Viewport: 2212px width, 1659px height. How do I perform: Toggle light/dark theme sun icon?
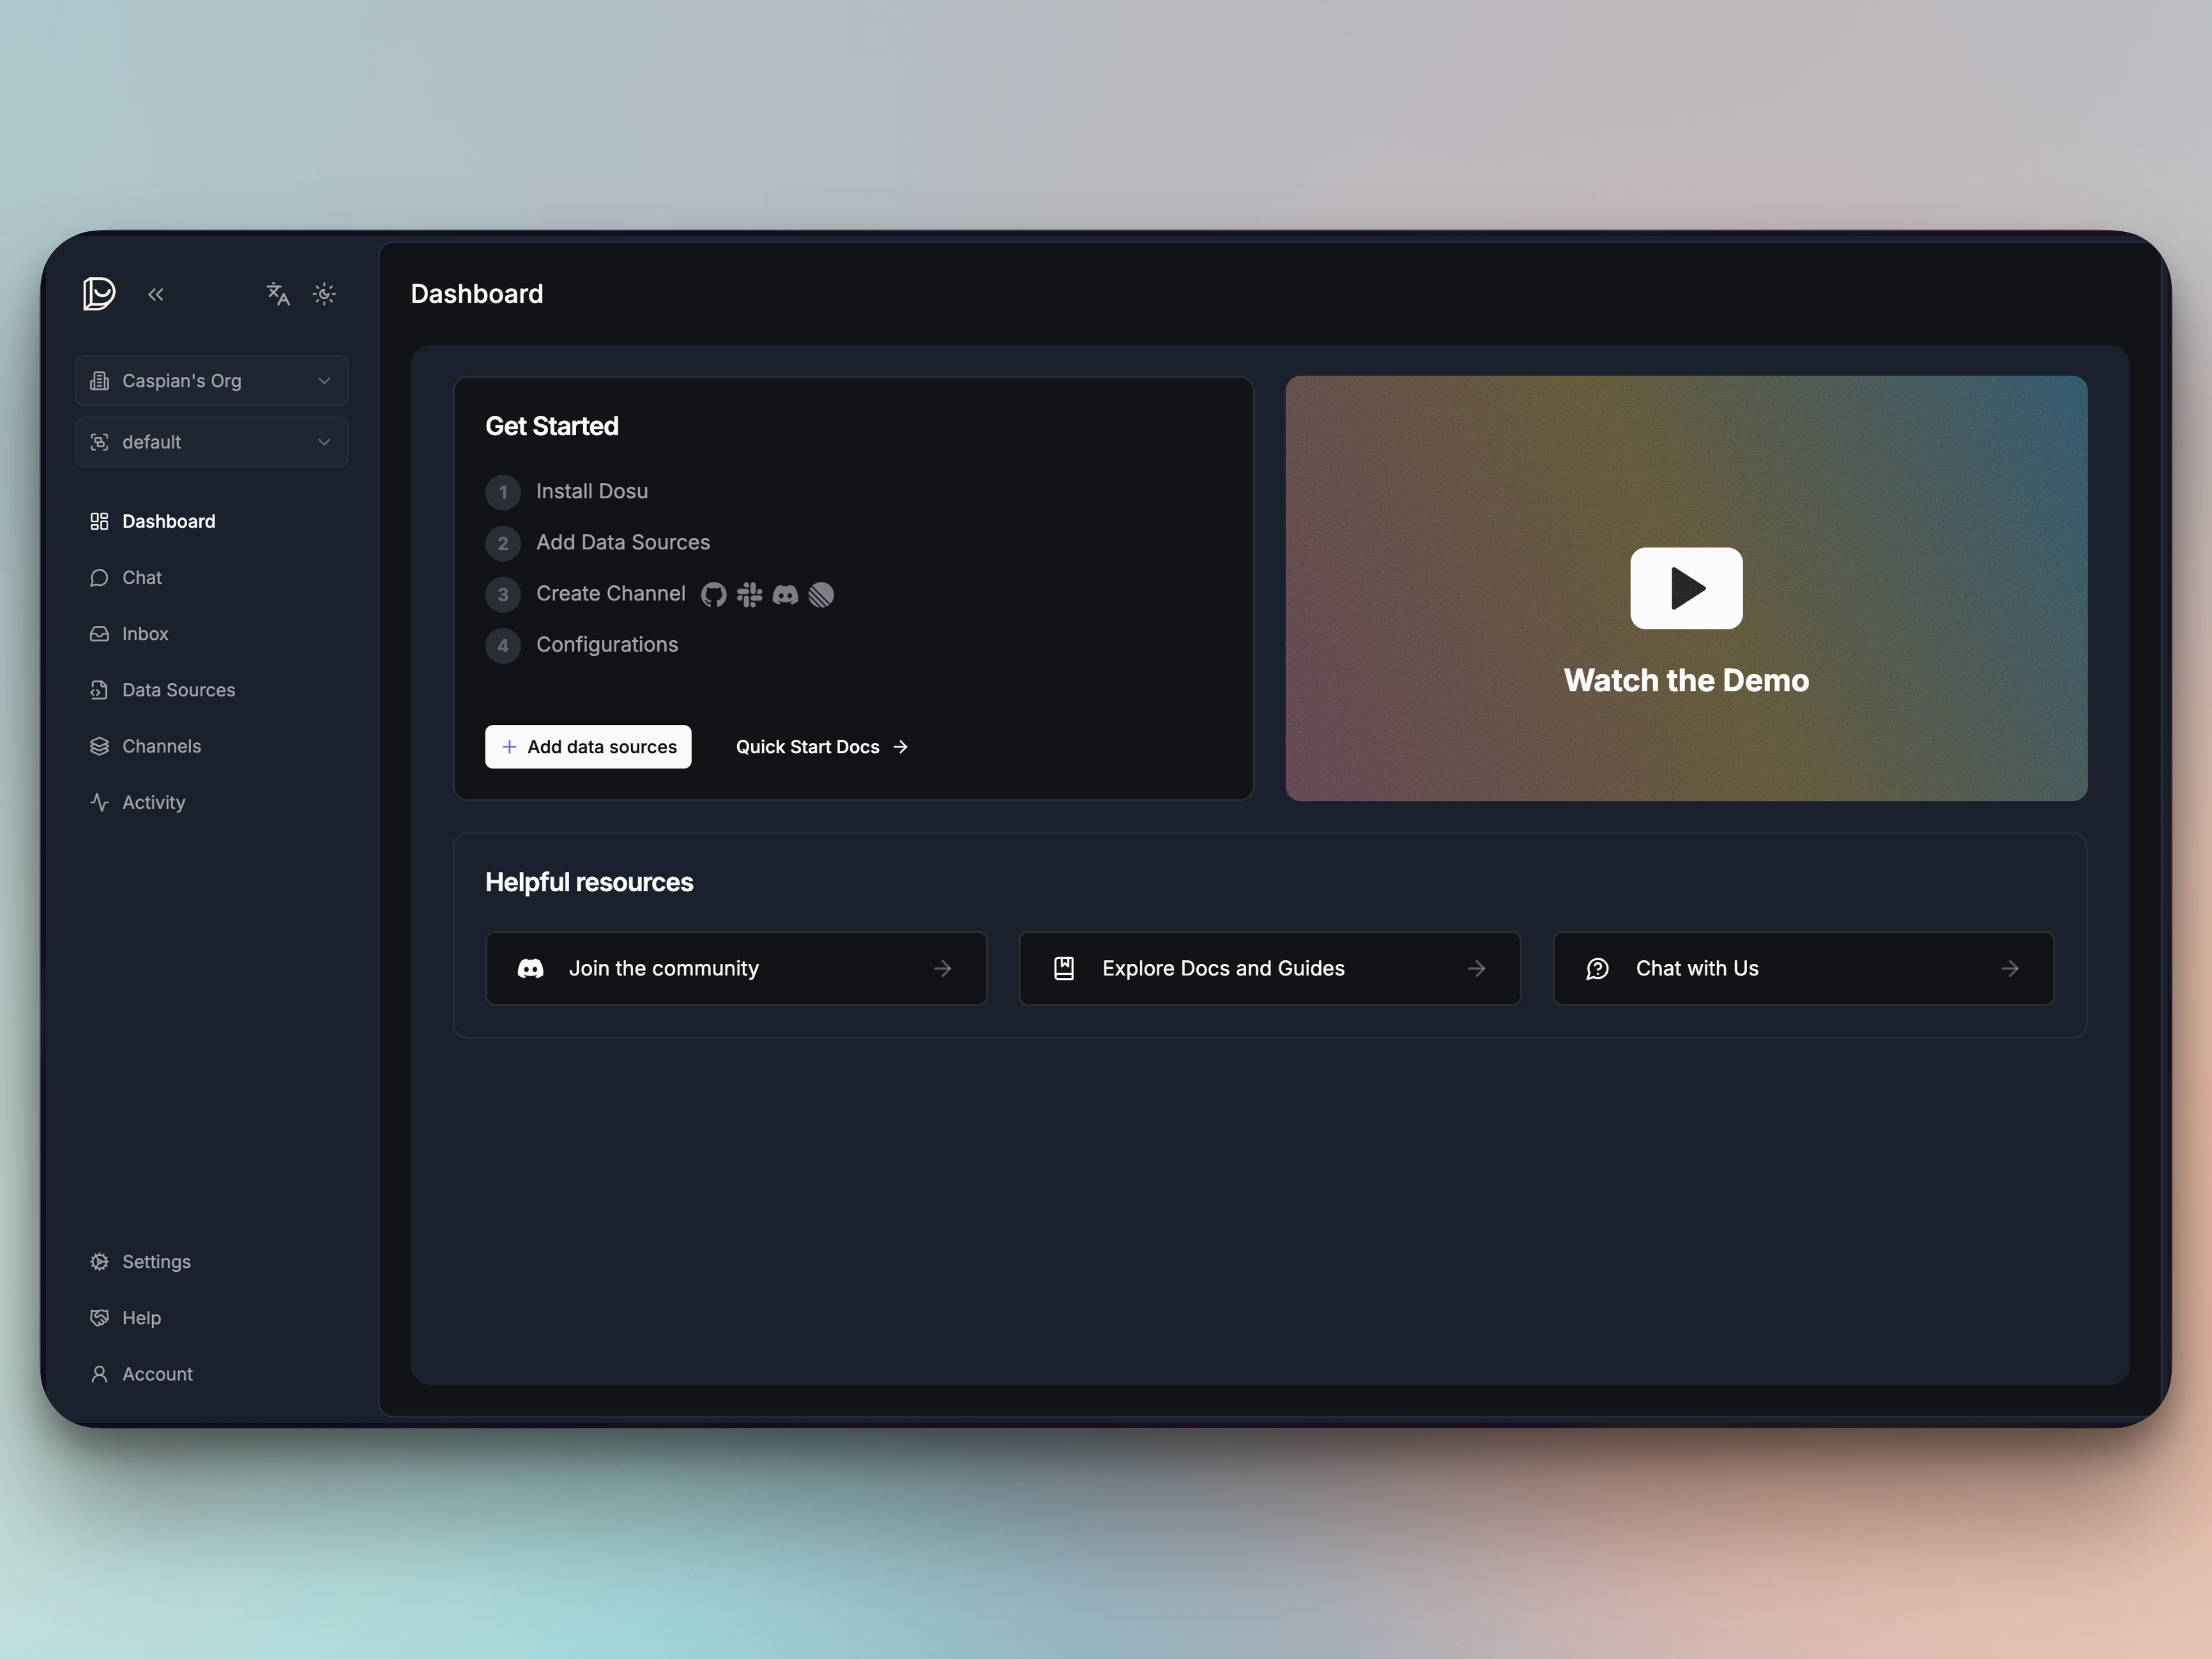324,294
